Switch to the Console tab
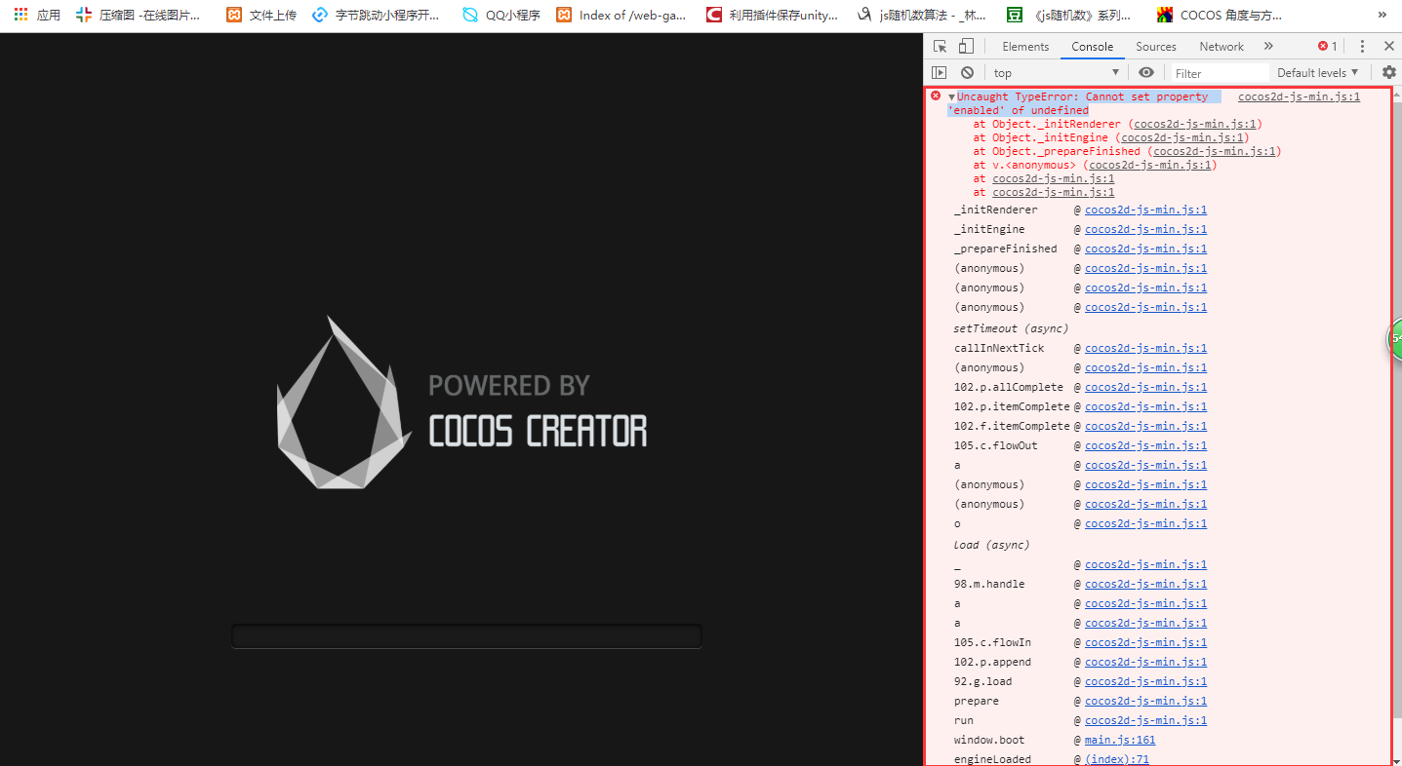 tap(1092, 47)
